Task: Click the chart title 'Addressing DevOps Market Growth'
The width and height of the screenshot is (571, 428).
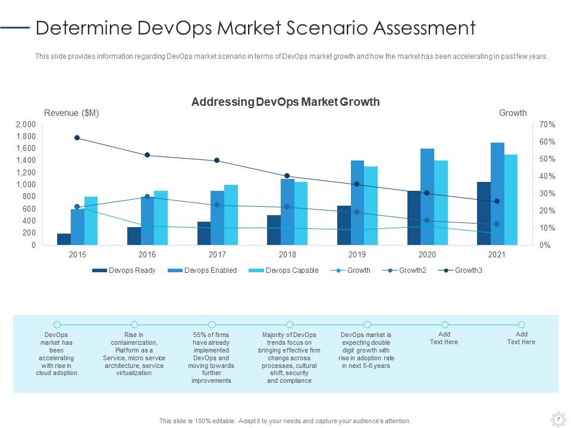Action: pos(285,102)
